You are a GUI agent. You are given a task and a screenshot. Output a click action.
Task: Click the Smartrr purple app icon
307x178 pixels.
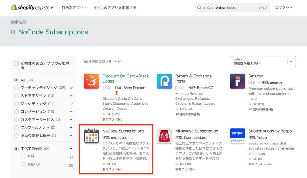point(237,81)
